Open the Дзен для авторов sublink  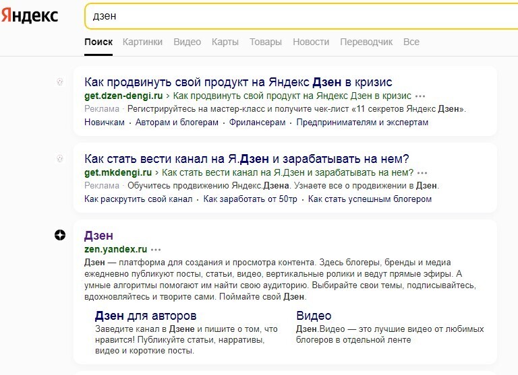point(146,316)
